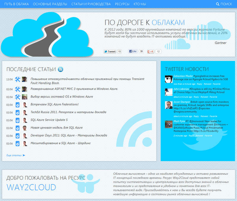The width and height of the screenshot is (237, 201).
Task: Click author avatar on Новая ценовая модель row
Action: pos(25,128)
